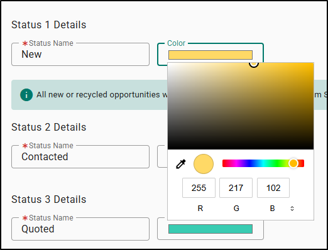Click the B channel label

click(272, 209)
